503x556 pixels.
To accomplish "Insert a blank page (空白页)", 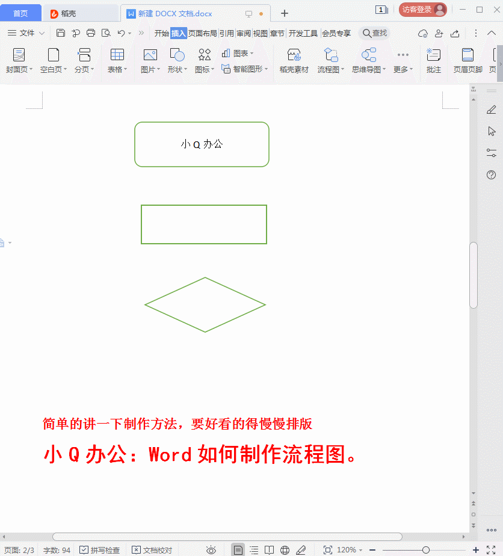I will tap(54, 61).
